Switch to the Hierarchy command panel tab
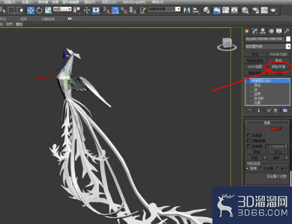This screenshot has width=292, height=224. point(263,31)
